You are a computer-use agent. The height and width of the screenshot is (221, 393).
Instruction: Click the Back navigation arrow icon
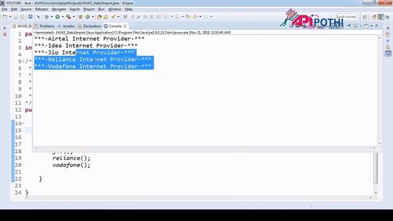click(x=195, y=17)
